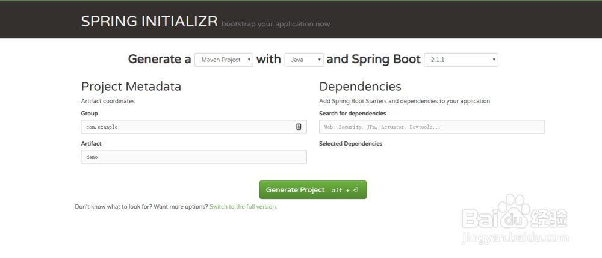602x258 pixels.
Task: Open the Maven Project type dropdown
Action: click(x=224, y=60)
